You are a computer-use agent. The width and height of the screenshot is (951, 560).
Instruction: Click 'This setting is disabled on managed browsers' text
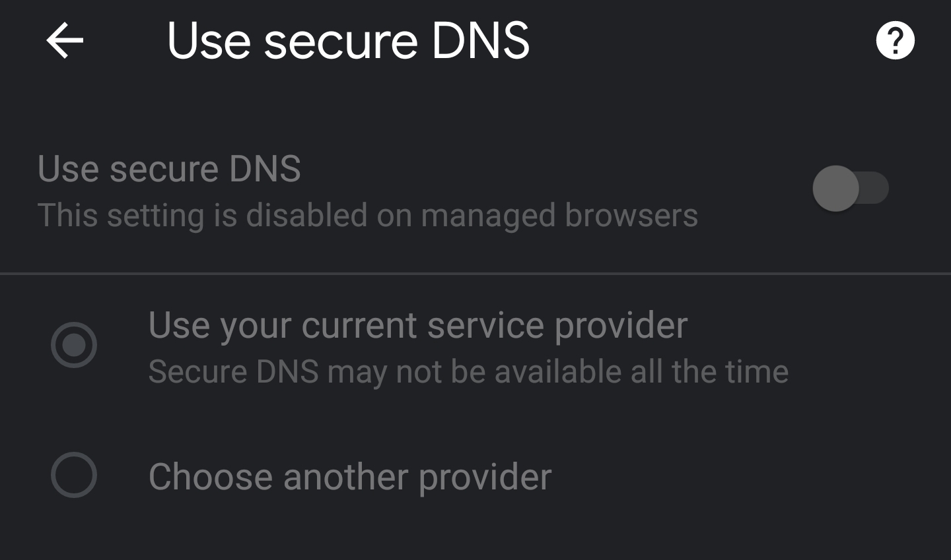coord(367,216)
